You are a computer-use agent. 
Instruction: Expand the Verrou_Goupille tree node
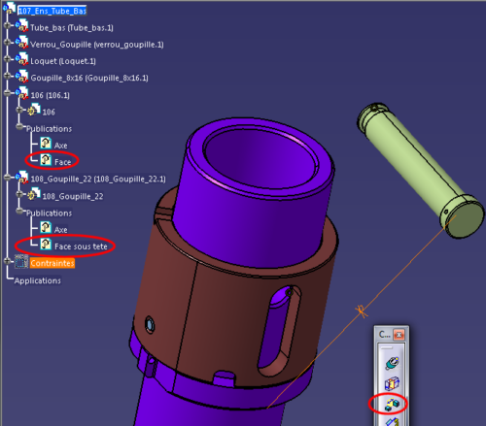8,42
